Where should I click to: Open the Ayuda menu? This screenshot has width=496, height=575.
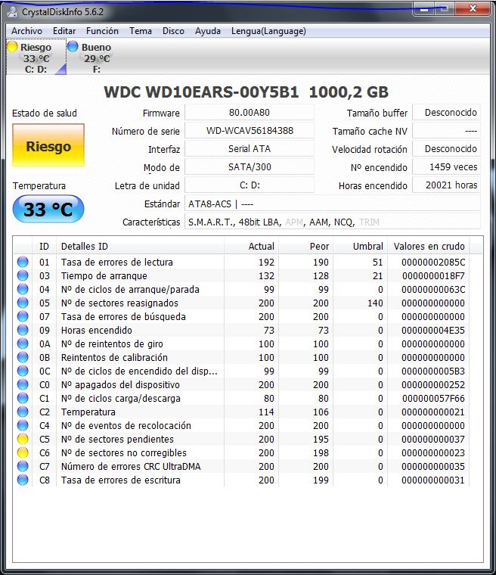click(x=208, y=31)
